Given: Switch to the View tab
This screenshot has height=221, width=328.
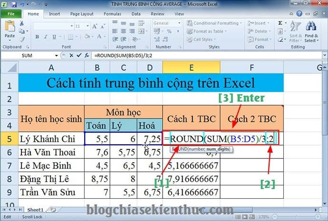Looking at the screenshot, I should (x=179, y=14).
